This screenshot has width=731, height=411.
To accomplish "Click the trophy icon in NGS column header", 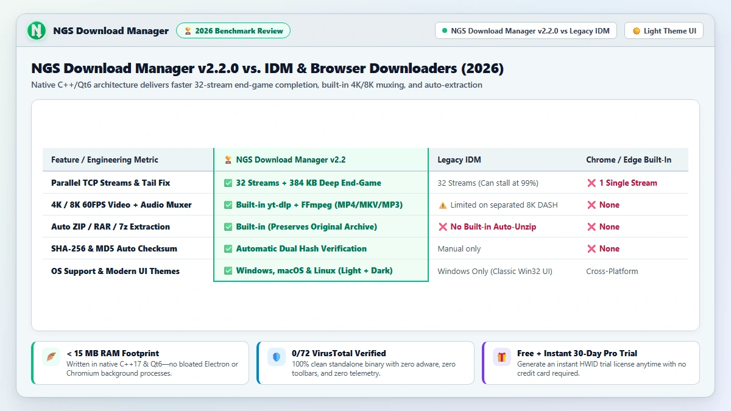I will coord(228,160).
